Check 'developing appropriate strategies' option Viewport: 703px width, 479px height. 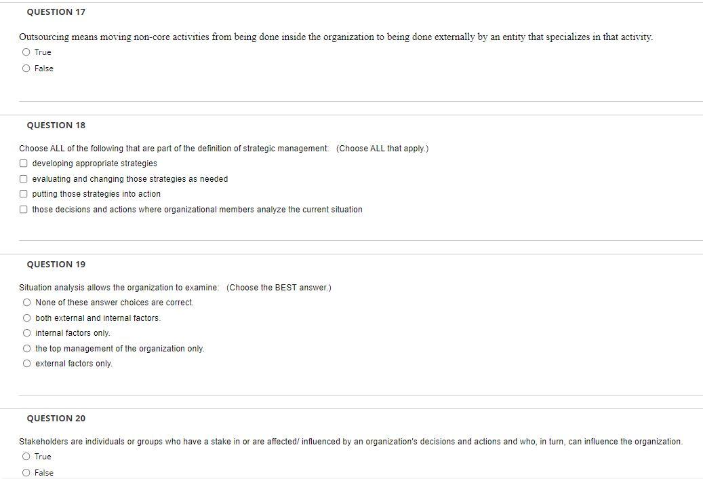[23, 163]
